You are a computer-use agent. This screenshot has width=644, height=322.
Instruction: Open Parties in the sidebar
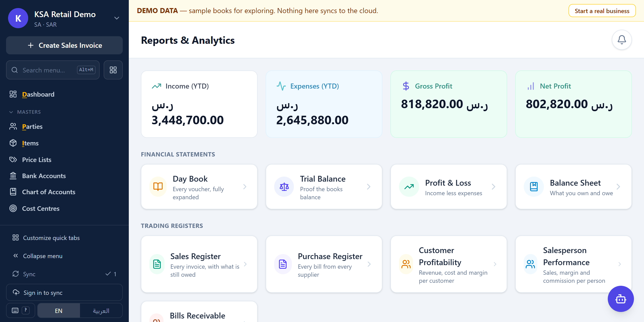coord(64,127)
